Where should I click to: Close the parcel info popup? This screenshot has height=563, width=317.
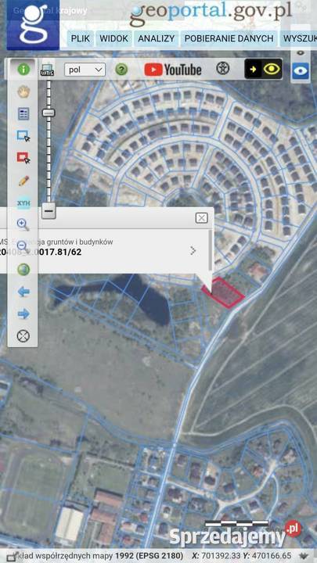click(202, 218)
